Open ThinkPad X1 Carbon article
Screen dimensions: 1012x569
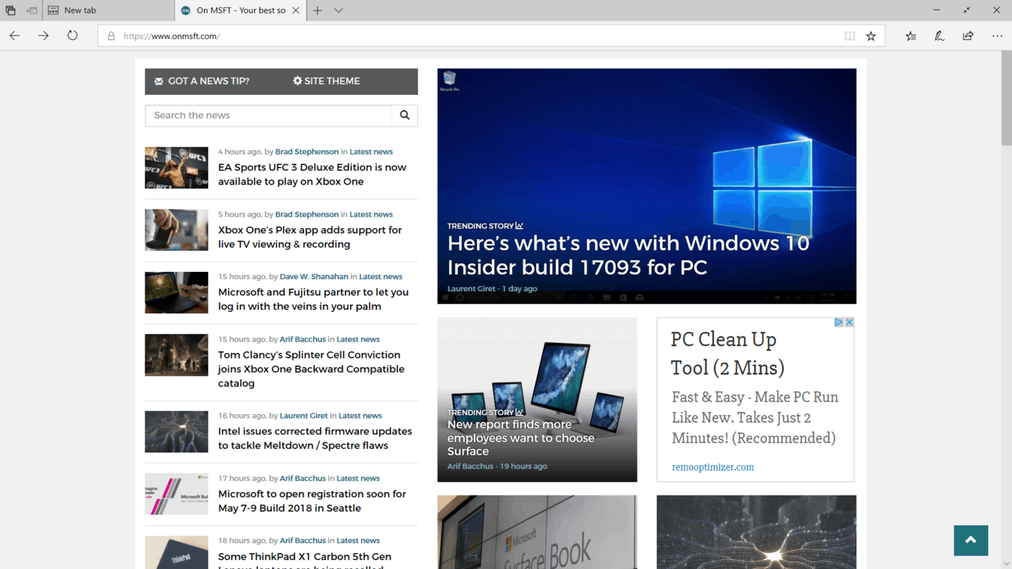pyautogui.click(x=305, y=562)
